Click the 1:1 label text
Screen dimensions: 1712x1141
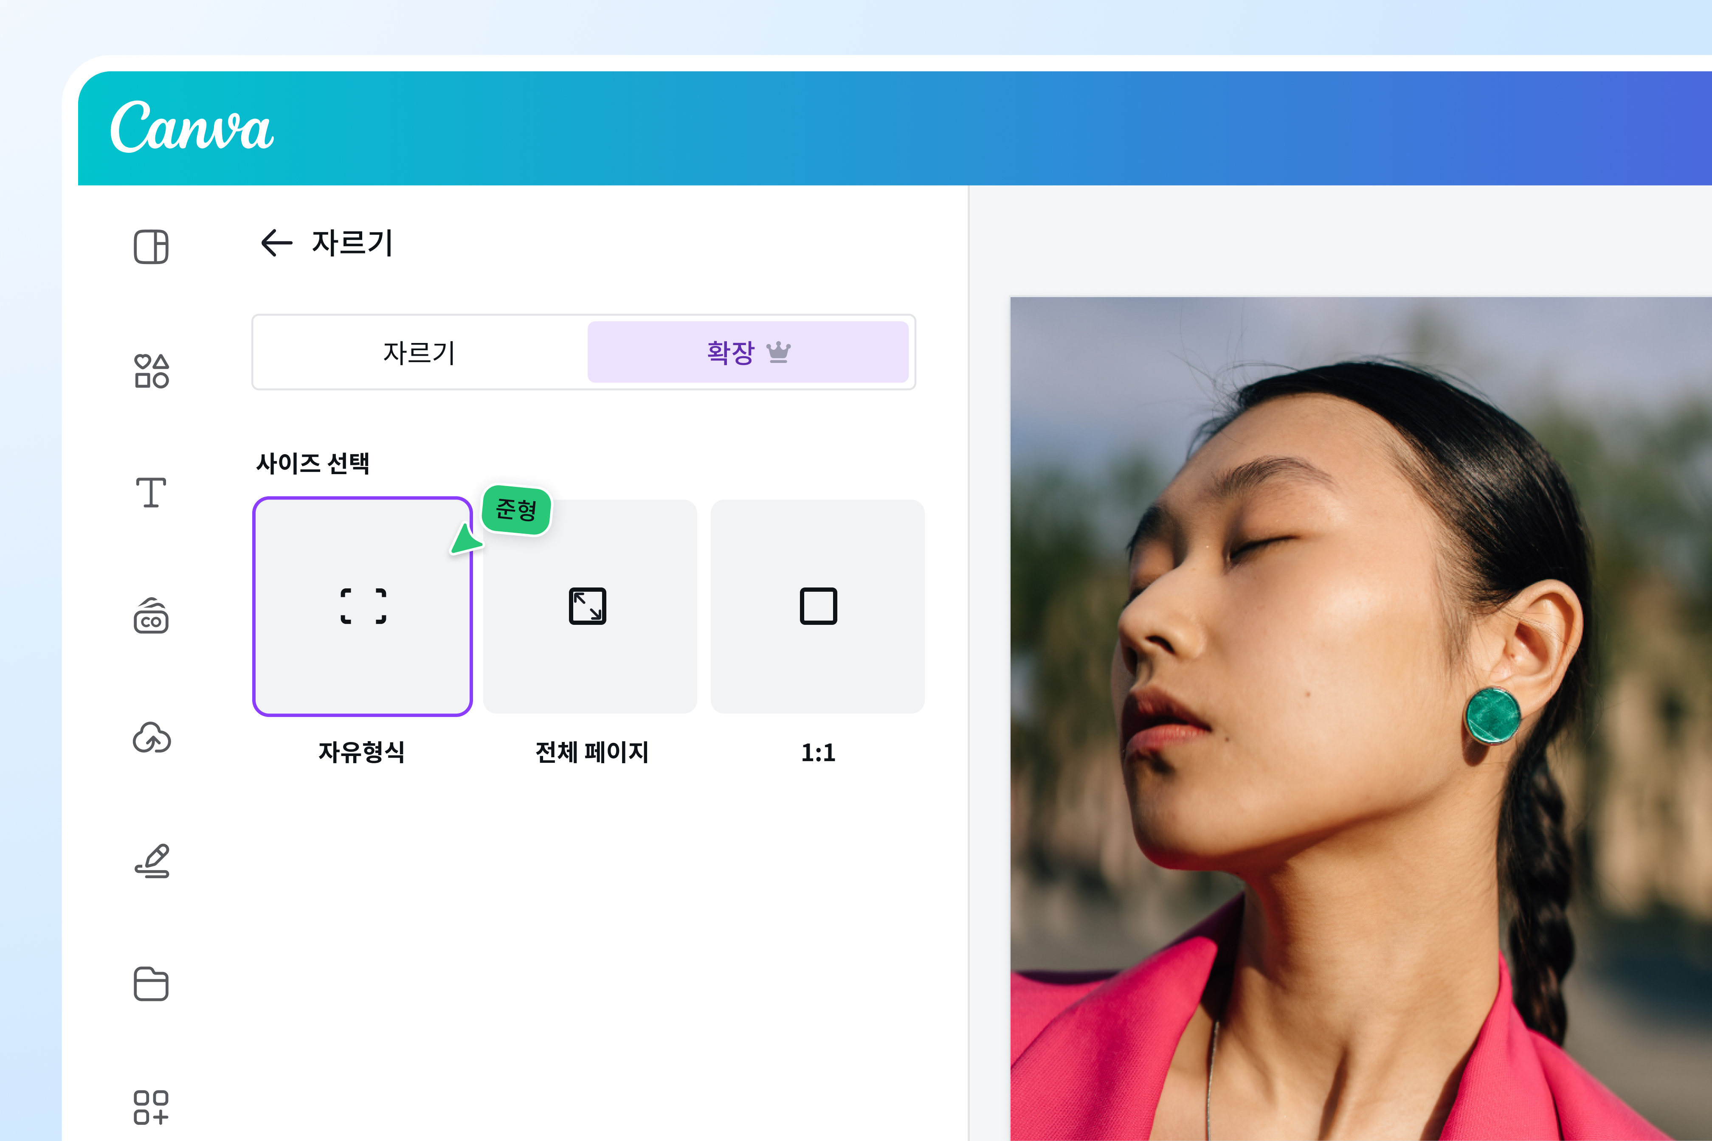coord(818,753)
